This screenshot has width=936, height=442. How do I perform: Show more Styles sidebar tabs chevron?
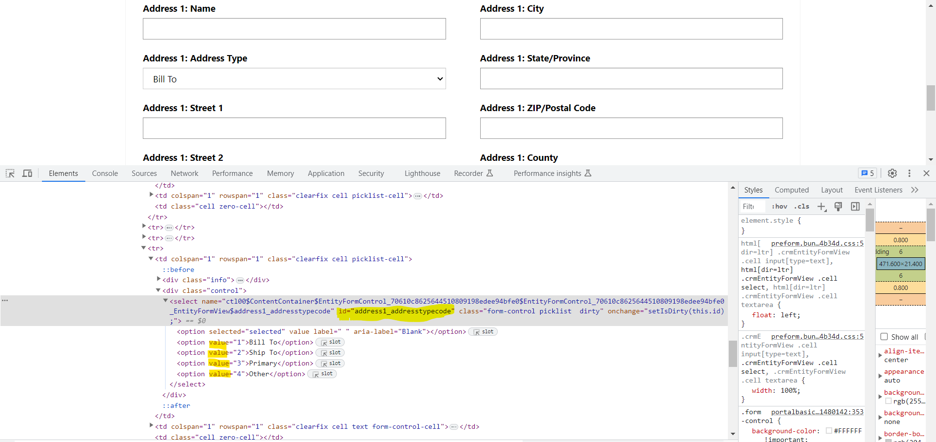tap(915, 190)
